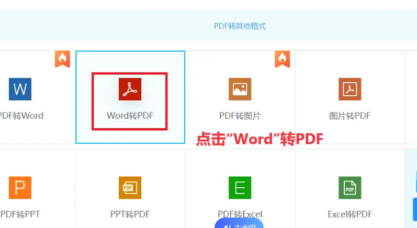
Task: Click the Excel转PDF label
Action: tap(350, 214)
